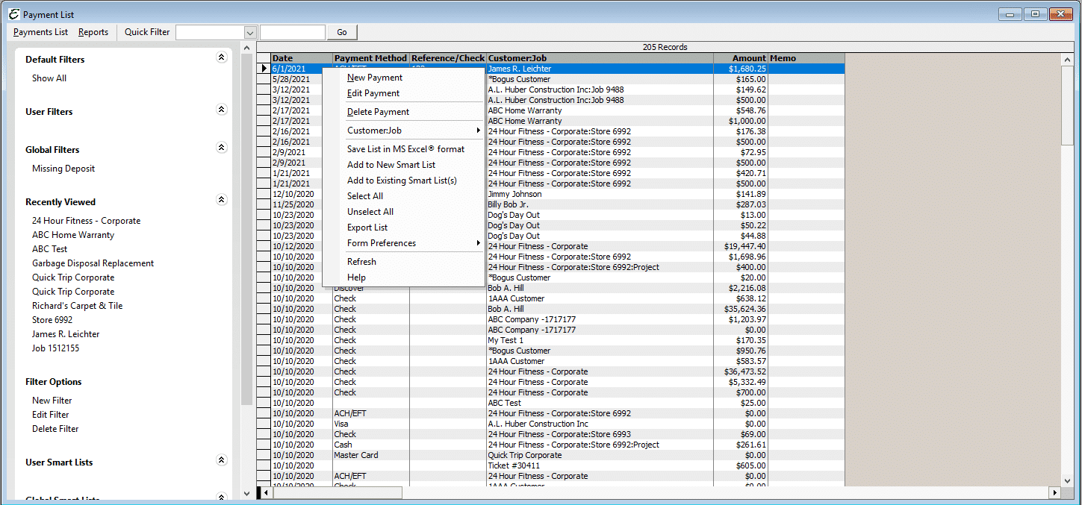Open Richard's Carpet & Tile recent item

pyautogui.click(x=77, y=306)
